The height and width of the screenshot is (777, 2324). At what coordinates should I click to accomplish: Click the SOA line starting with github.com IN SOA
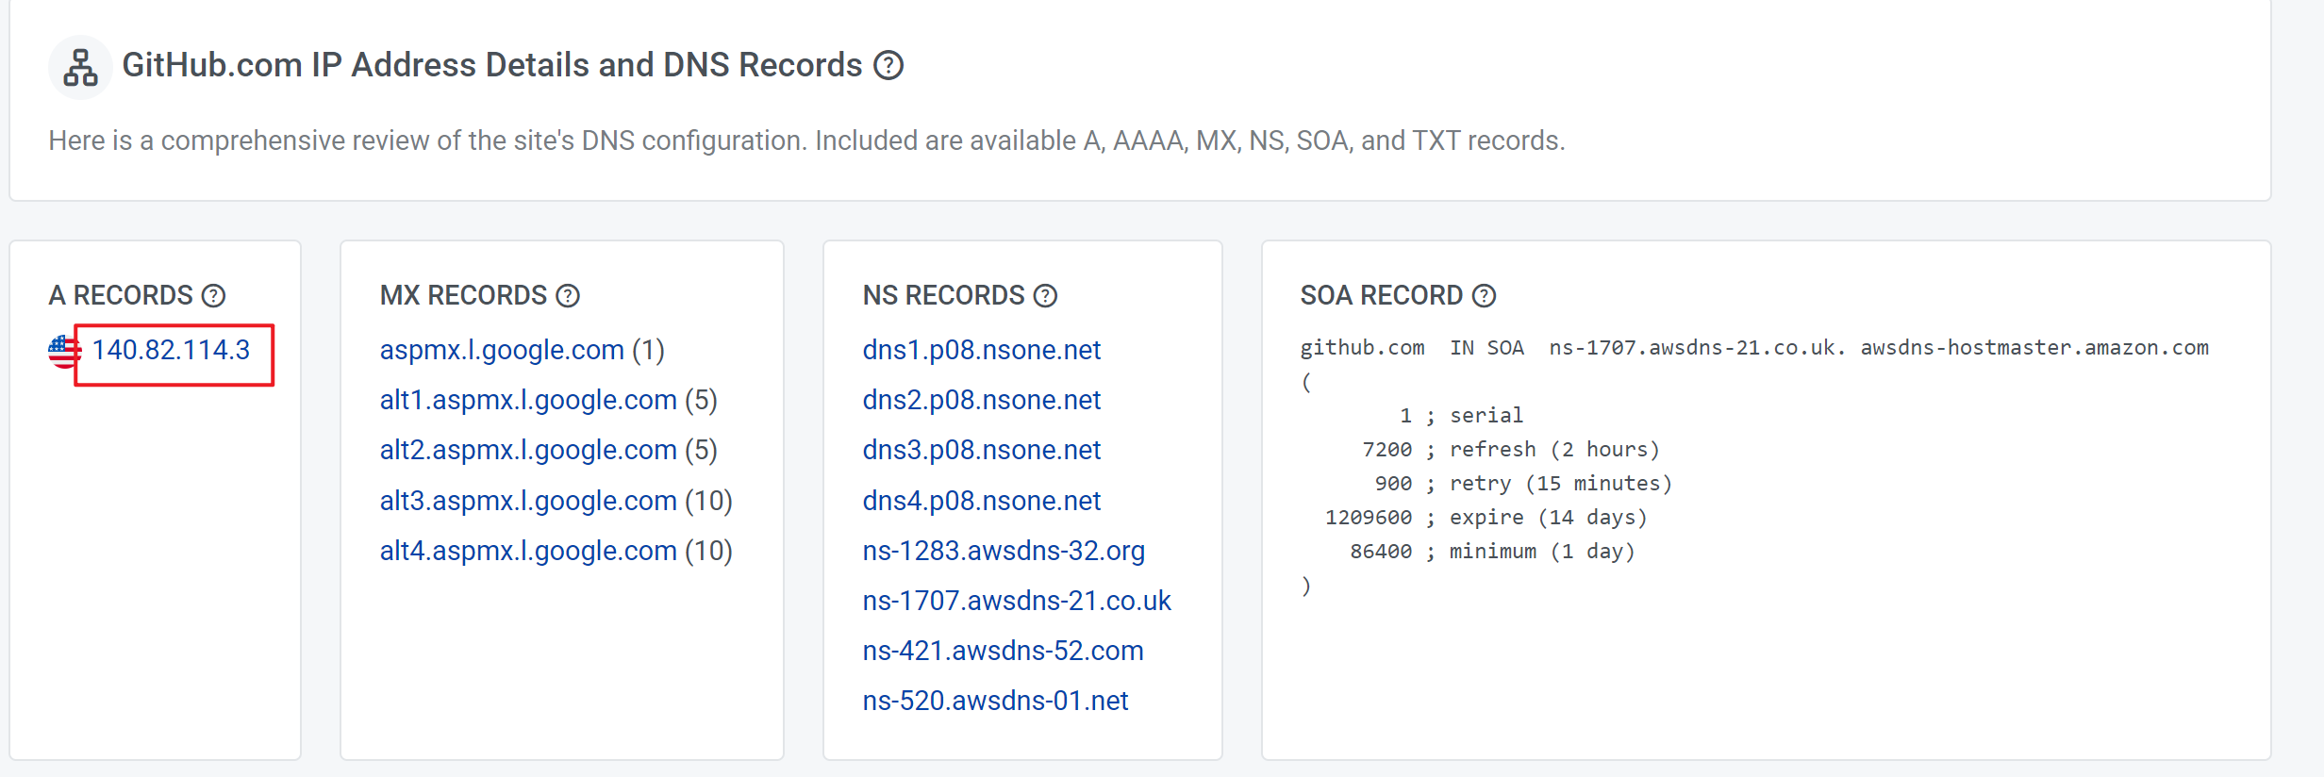(x=1754, y=348)
